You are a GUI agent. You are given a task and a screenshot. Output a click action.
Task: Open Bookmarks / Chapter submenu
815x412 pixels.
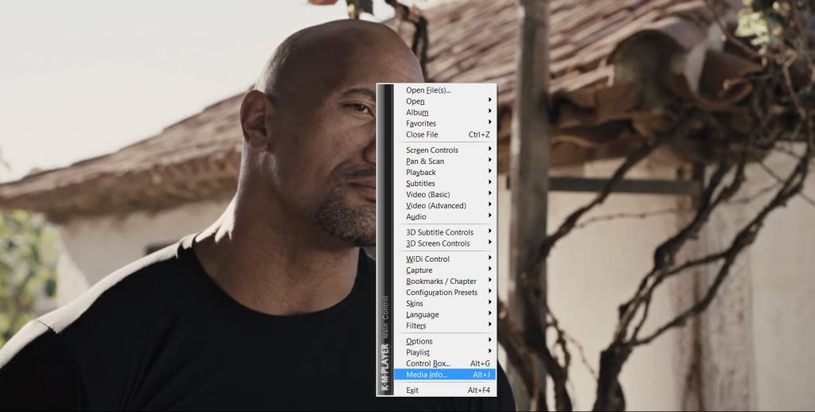(441, 282)
